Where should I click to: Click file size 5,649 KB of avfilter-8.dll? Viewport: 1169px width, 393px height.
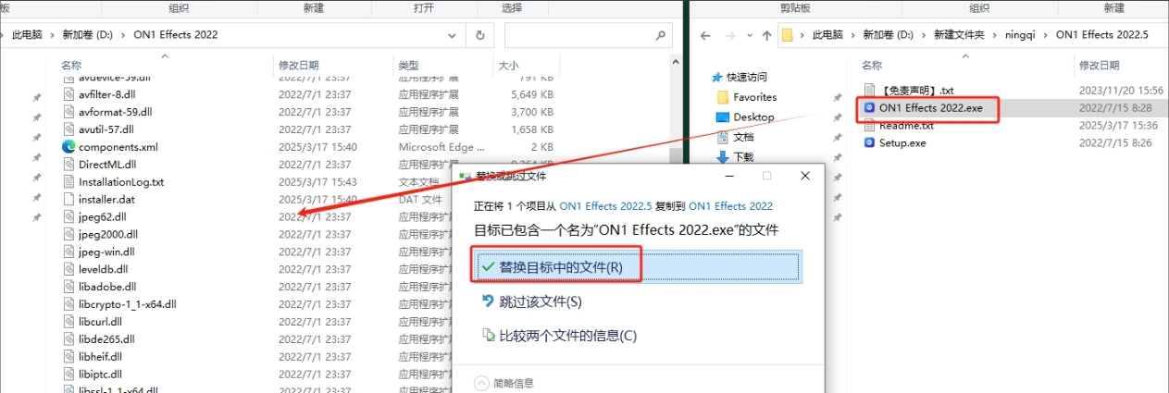pos(532,94)
